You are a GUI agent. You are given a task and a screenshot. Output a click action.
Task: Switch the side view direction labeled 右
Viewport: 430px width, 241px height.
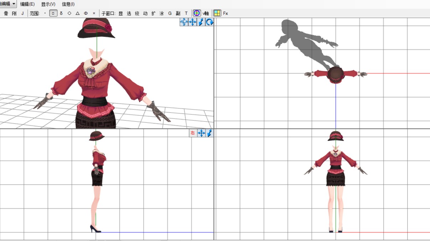coord(193,133)
